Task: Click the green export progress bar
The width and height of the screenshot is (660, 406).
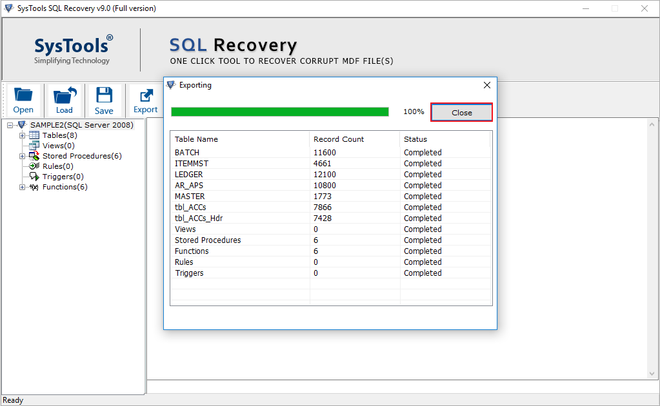Action: 280,111
